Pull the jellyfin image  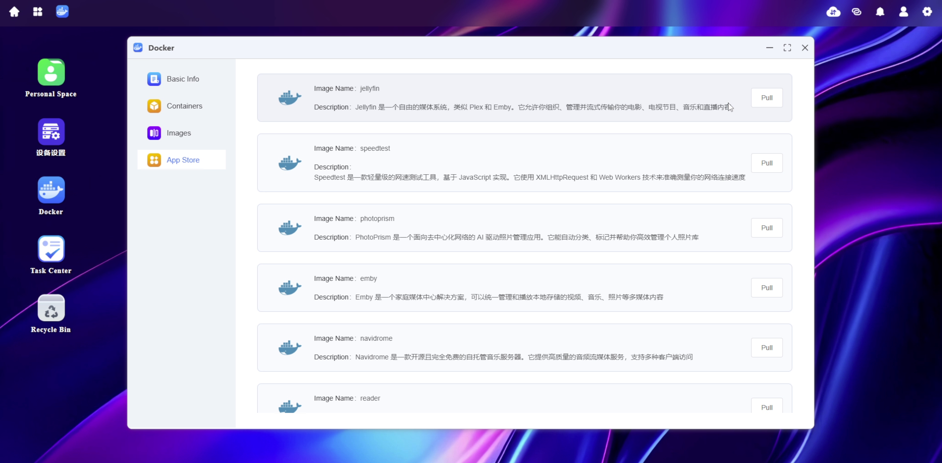tap(767, 98)
